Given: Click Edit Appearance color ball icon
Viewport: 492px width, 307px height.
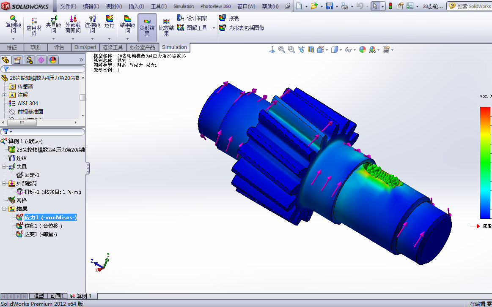Looking at the screenshot, I should pyautogui.click(x=363, y=49).
